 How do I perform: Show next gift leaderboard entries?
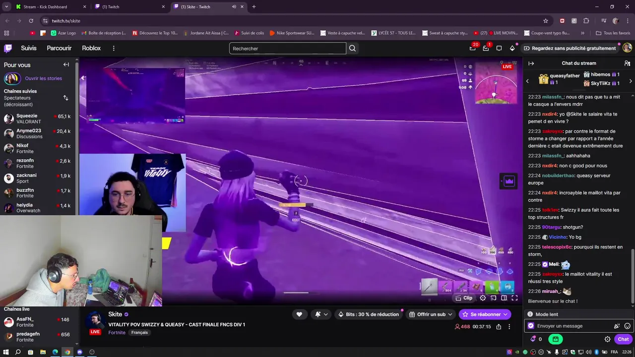tap(631, 81)
